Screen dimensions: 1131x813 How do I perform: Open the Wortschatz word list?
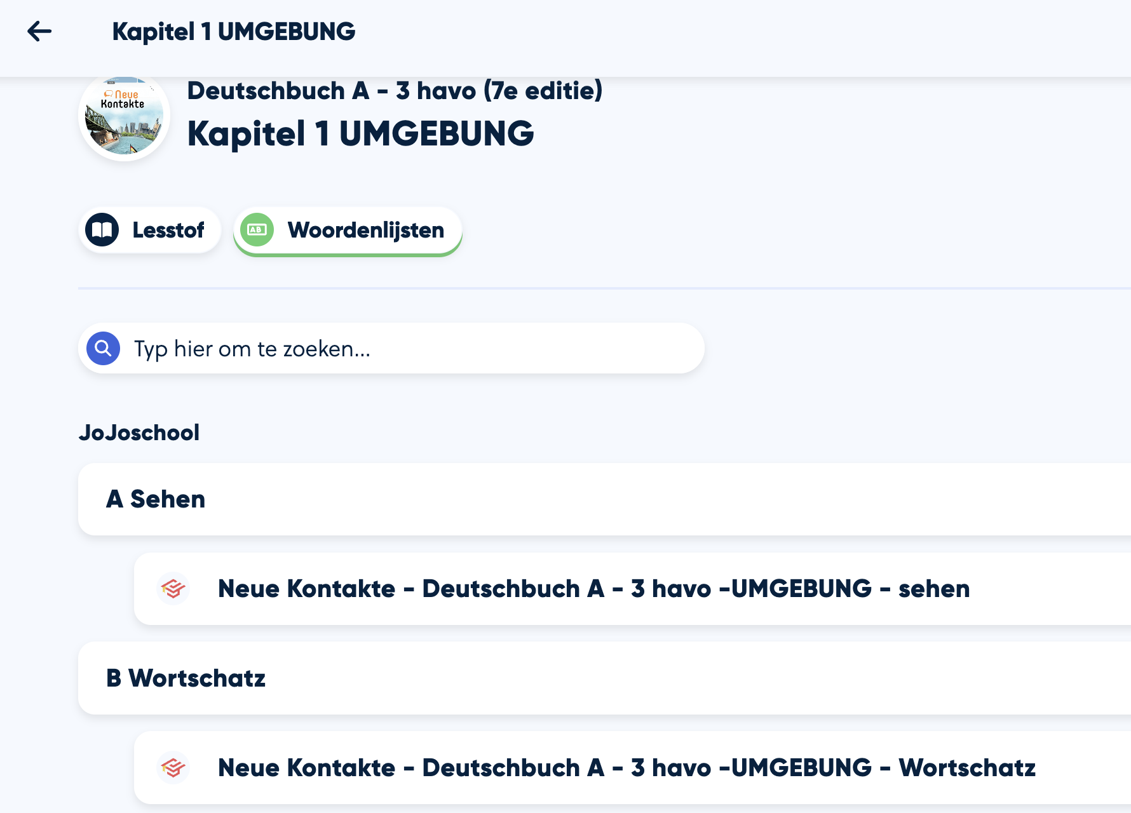point(626,767)
